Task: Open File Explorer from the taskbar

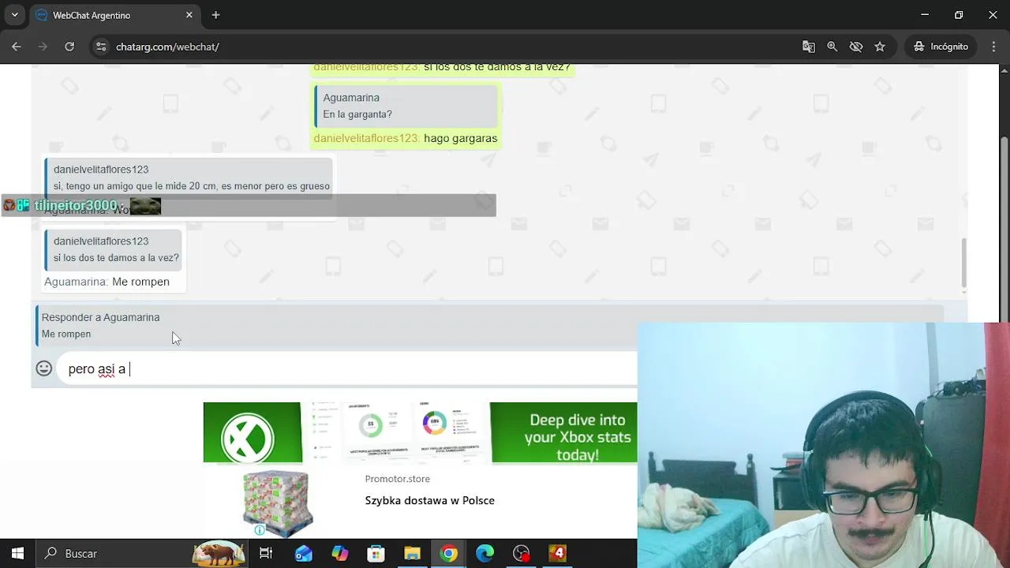Action: click(412, 553)
